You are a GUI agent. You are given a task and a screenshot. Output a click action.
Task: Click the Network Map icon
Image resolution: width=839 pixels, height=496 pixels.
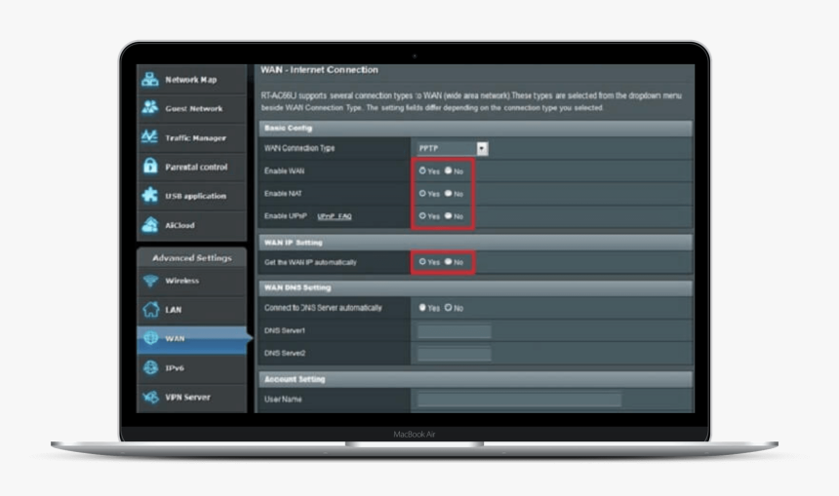[x=150, y=79]
